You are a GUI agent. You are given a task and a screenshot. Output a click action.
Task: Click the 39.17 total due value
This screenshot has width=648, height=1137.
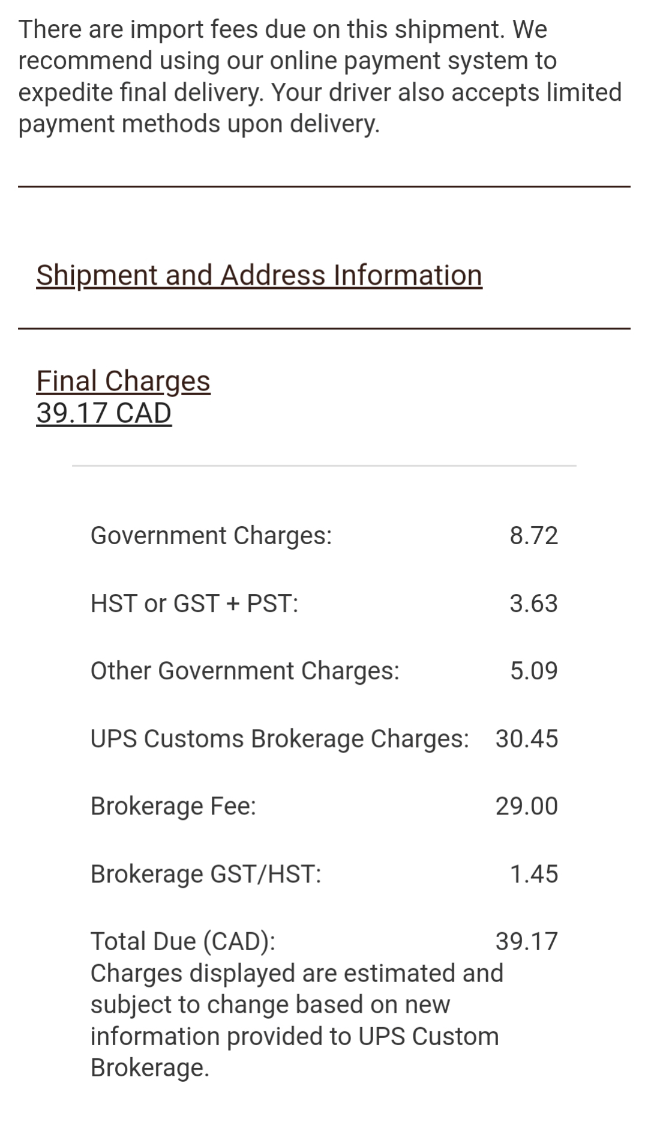point(526,941)
